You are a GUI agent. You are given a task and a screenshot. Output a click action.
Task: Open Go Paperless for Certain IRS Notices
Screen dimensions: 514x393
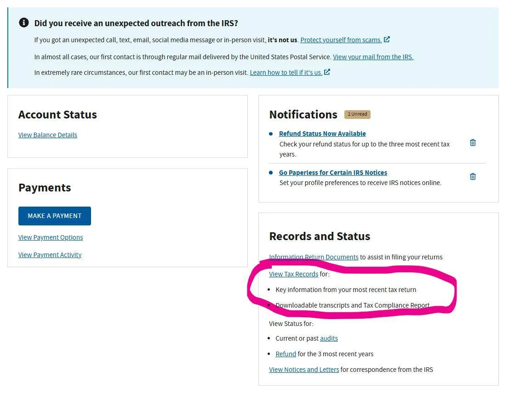click(x=333, y=173)
